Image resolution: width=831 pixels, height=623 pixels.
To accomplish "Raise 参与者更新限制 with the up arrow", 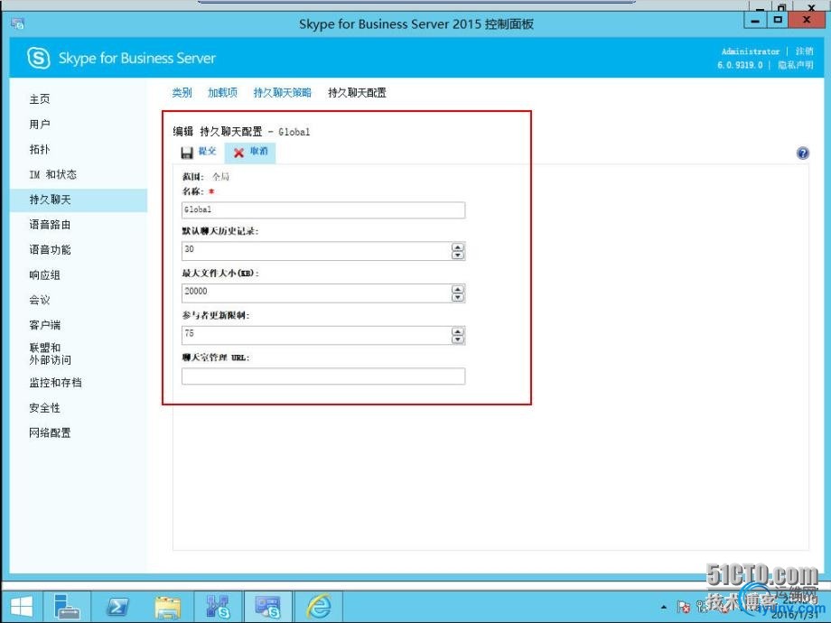I will click(458, 331).
